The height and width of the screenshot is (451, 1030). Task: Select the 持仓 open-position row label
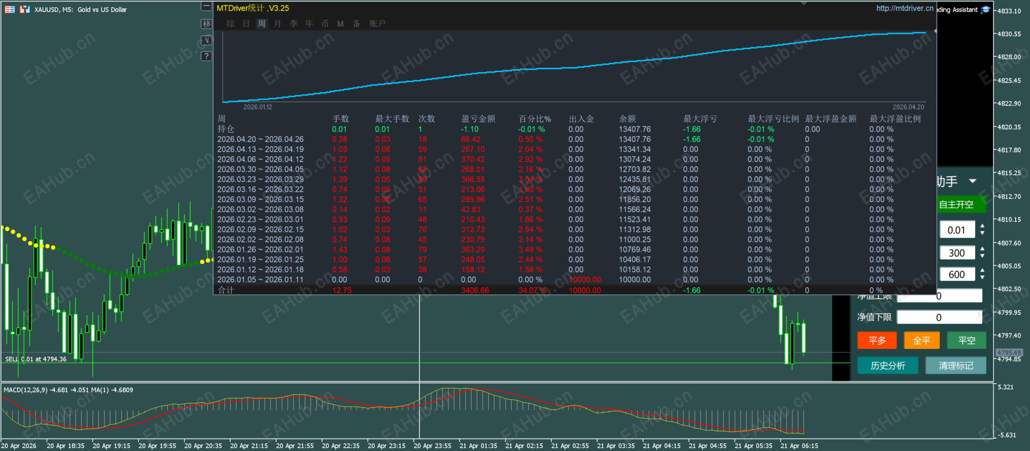pos(226,129)
